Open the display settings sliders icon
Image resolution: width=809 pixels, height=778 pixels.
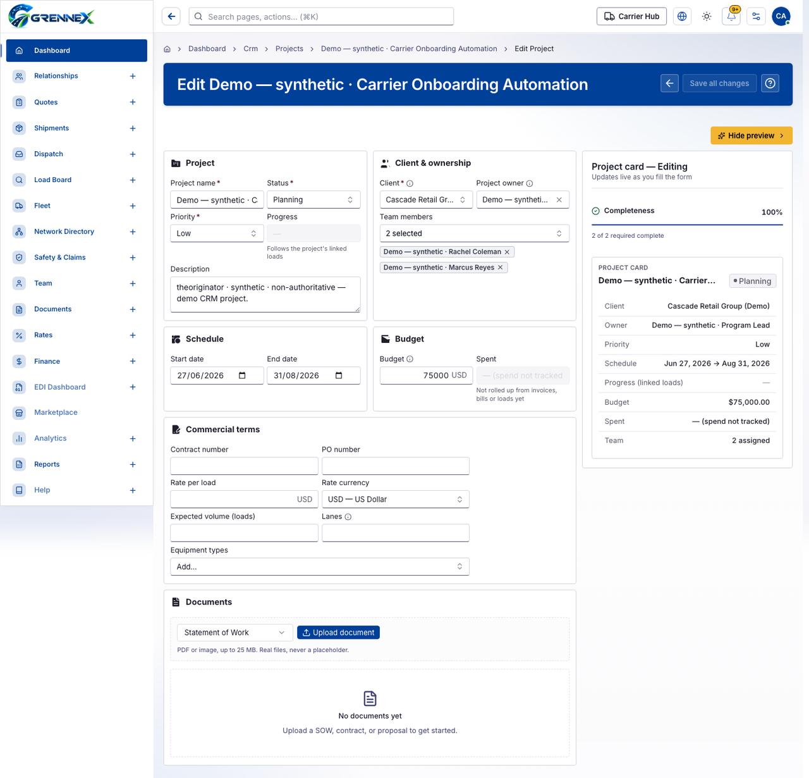point(756,16)
